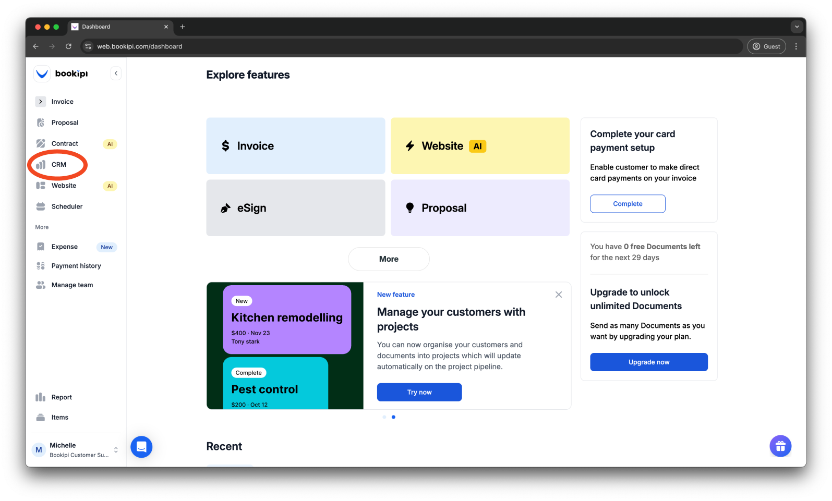Click the More features button

pyautogui.click(x=389, y=259)
